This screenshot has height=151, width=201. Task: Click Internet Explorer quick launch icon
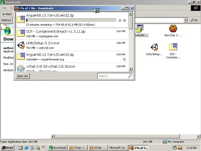(26, 148)
